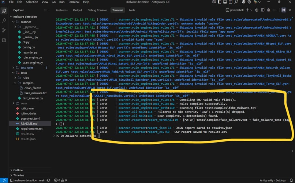
Task: Select the Terminal tab
Action: coord(117,10)
